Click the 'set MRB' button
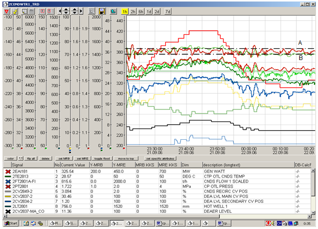This screenshot has width=318, height=229. tap(63, 158)
